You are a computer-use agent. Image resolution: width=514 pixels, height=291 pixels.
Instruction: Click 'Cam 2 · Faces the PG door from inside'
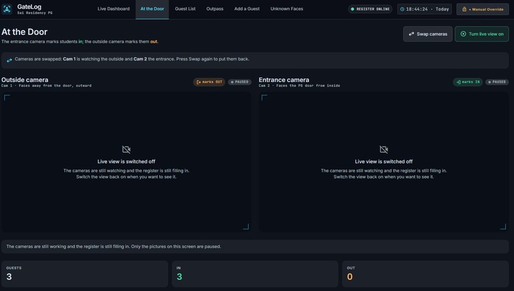299,86
